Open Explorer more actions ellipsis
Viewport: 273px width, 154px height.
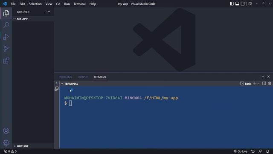coord(48,12)
